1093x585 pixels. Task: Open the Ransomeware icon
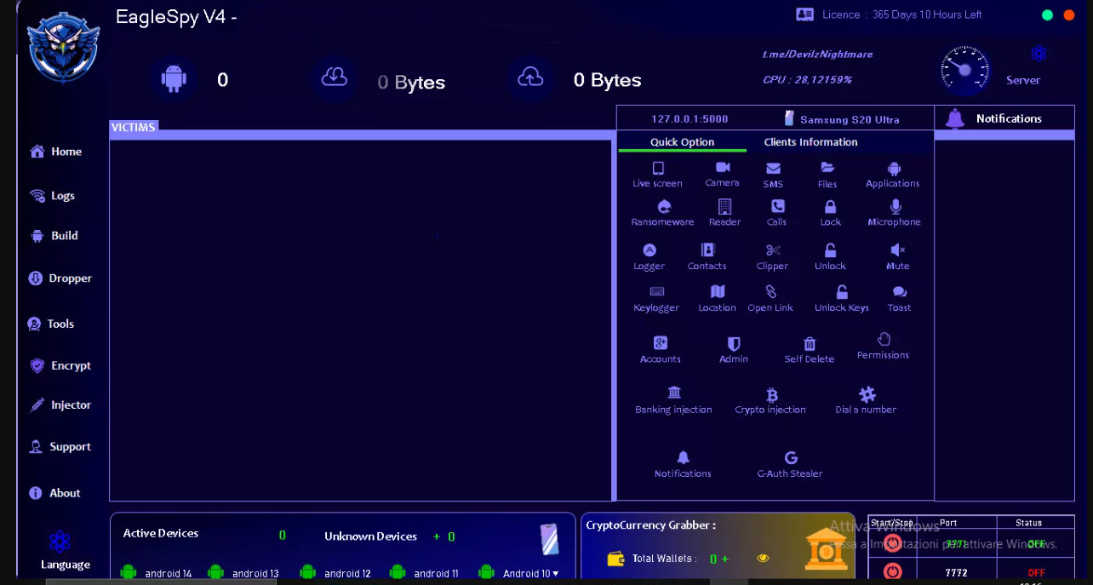pyautogui.click(x=665, y=207)
